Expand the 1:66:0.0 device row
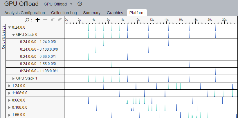 click(10, 115)
